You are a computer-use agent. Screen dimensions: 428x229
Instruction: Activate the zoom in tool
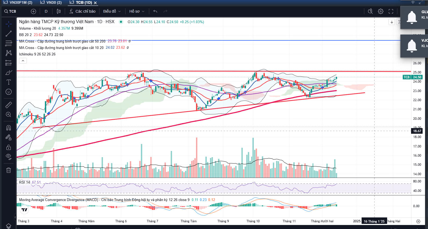9,115
